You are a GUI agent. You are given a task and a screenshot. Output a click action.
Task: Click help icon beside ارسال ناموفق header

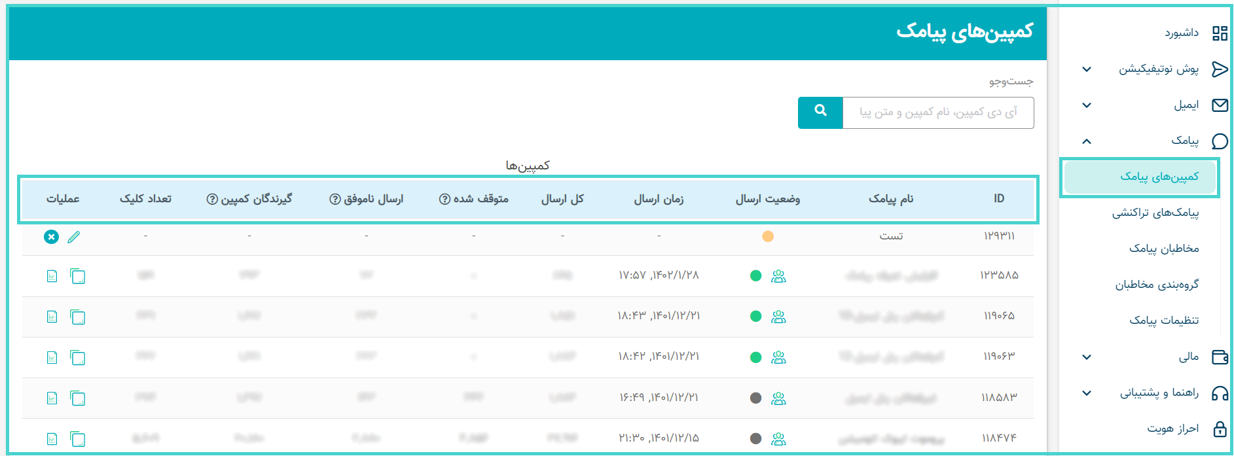[x=335, y=199]
